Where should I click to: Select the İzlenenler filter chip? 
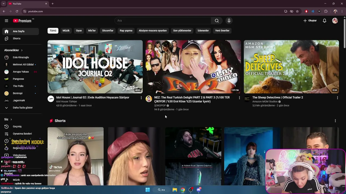point(203,30)
